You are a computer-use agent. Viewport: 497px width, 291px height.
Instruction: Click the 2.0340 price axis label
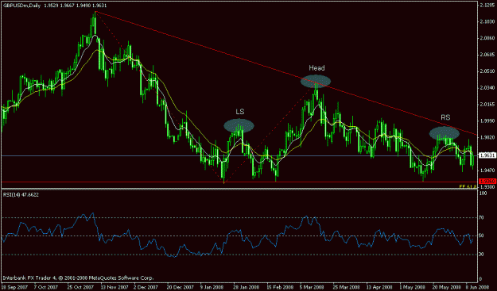[487, 88]
